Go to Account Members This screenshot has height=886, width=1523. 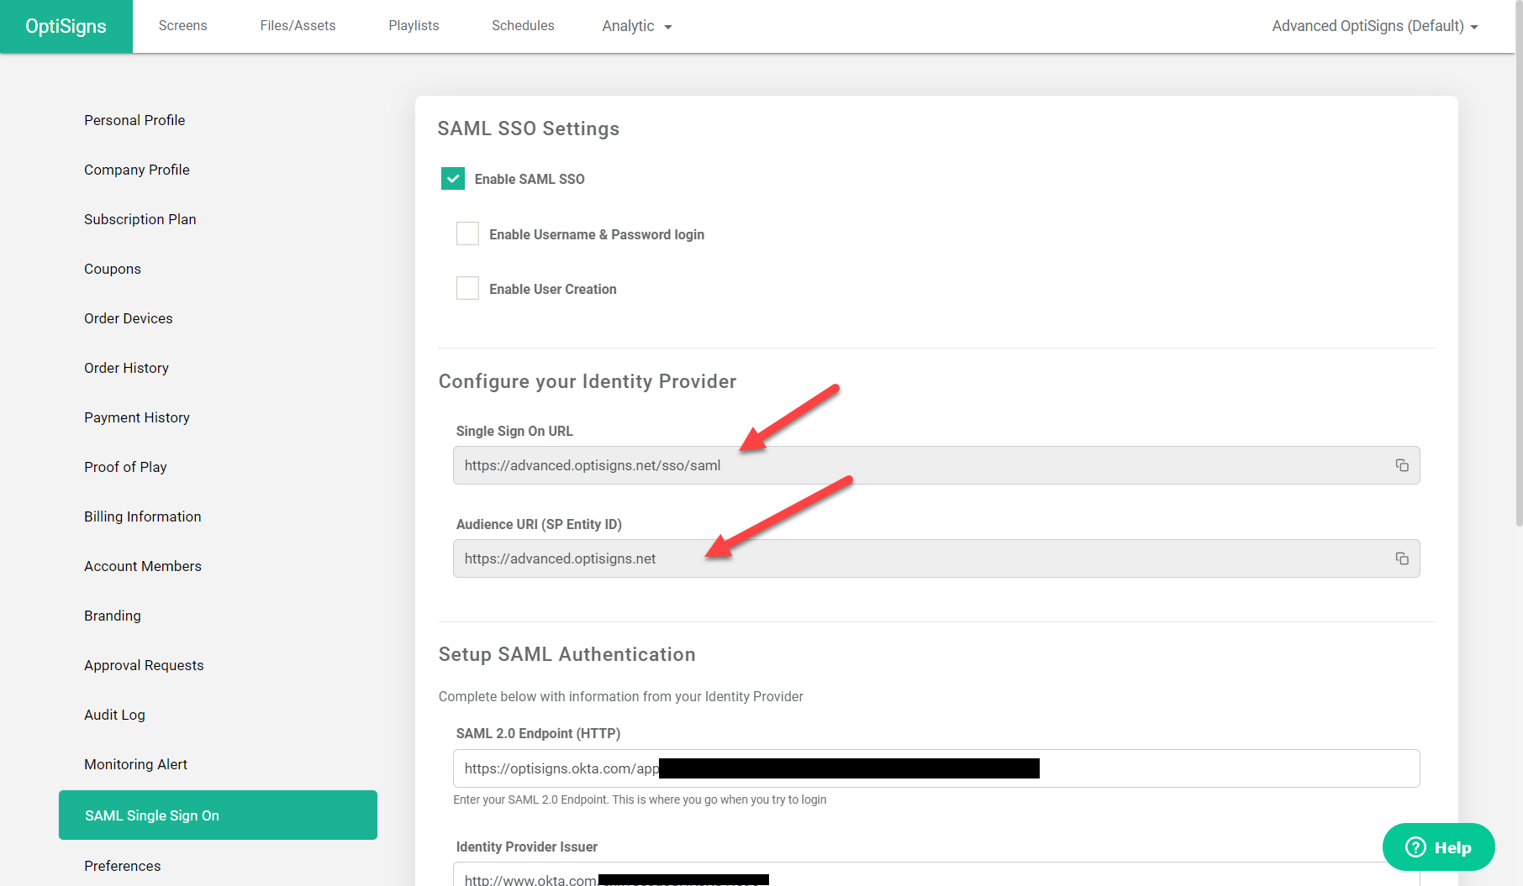pos(143,566)
